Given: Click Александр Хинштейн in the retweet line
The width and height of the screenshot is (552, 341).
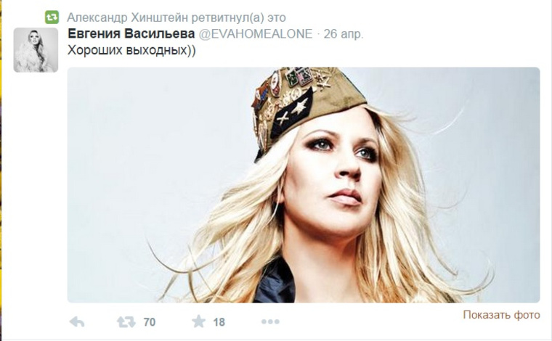Looking at the screenshot, I should coord(128,17).
